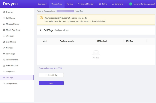Go back using the arrow beside Call Tags

pos(41,30)
